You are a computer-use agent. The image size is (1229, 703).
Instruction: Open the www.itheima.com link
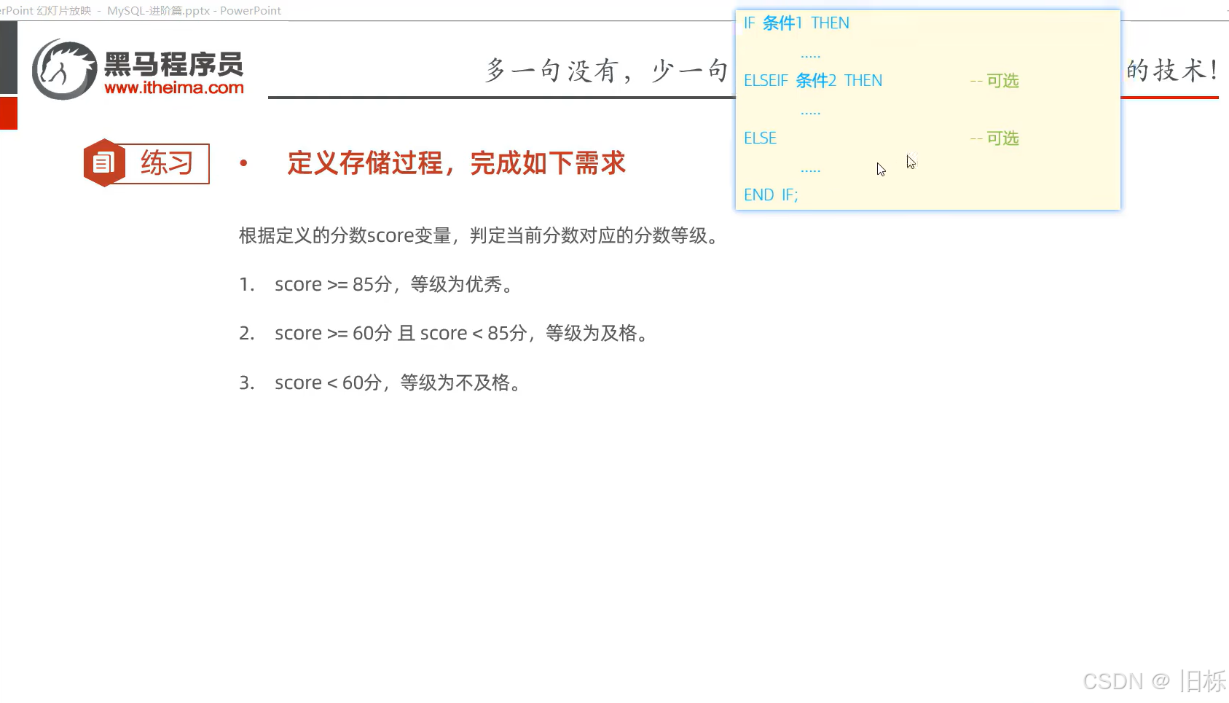(174, 87)
